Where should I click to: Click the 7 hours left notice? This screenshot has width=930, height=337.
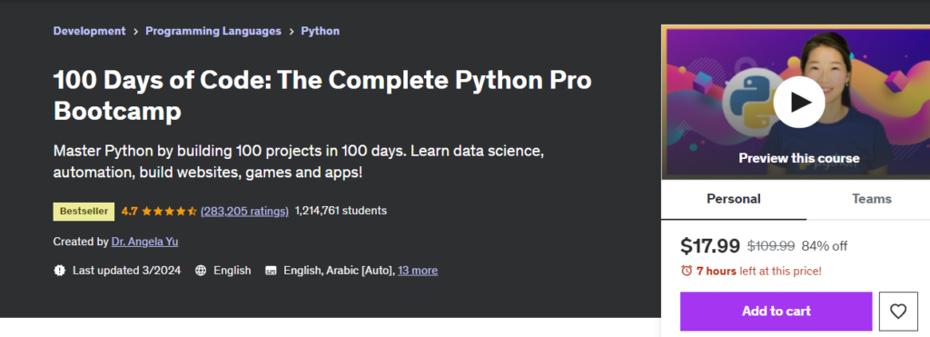[759, 271]
